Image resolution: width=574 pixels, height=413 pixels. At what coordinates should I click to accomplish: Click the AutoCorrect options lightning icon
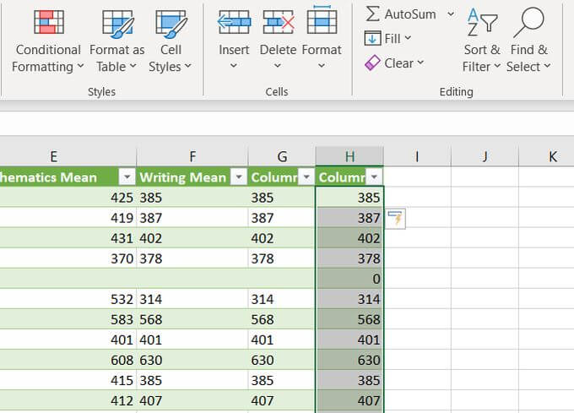tap(395, 219)
